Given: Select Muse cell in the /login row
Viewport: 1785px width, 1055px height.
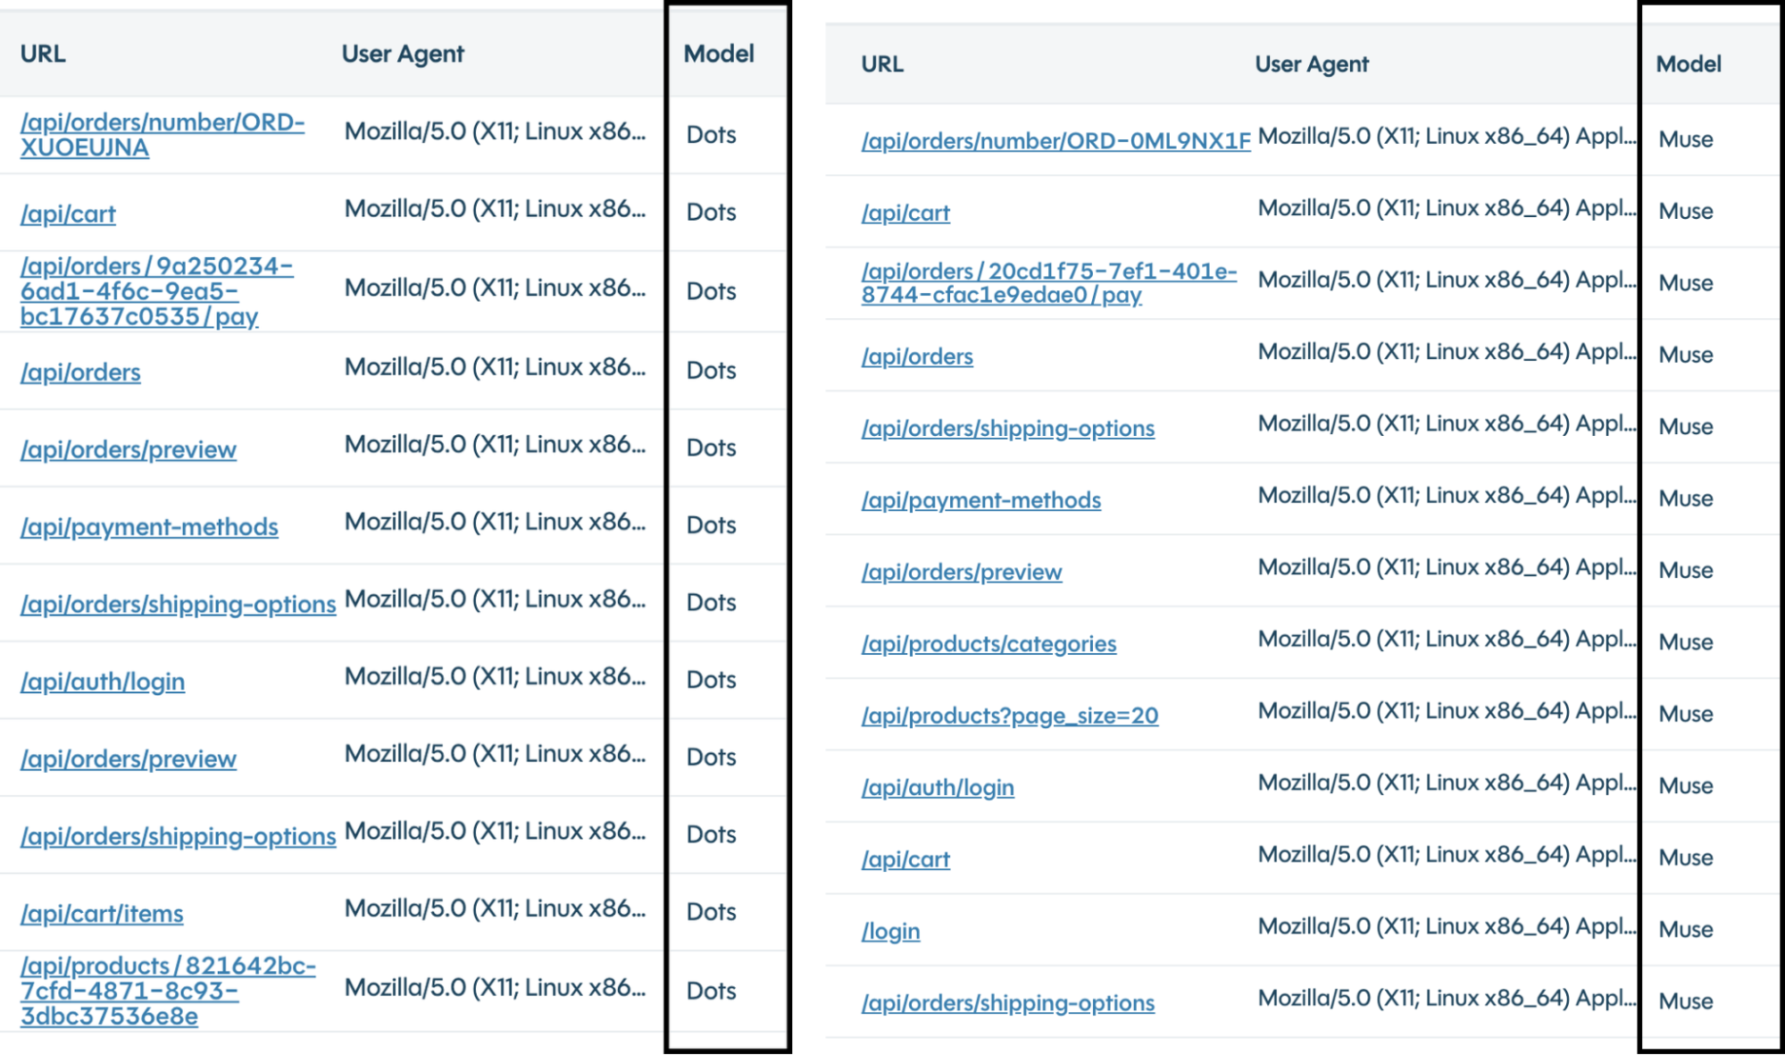Looking at the screenshot, I should [x=1686, y=929].
